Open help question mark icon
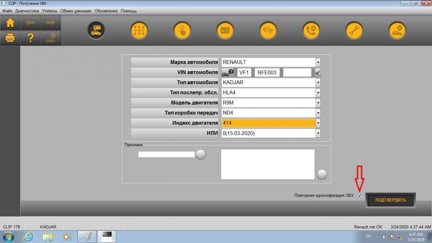Viewport: 432px width, 243px height. coord(30,38)
